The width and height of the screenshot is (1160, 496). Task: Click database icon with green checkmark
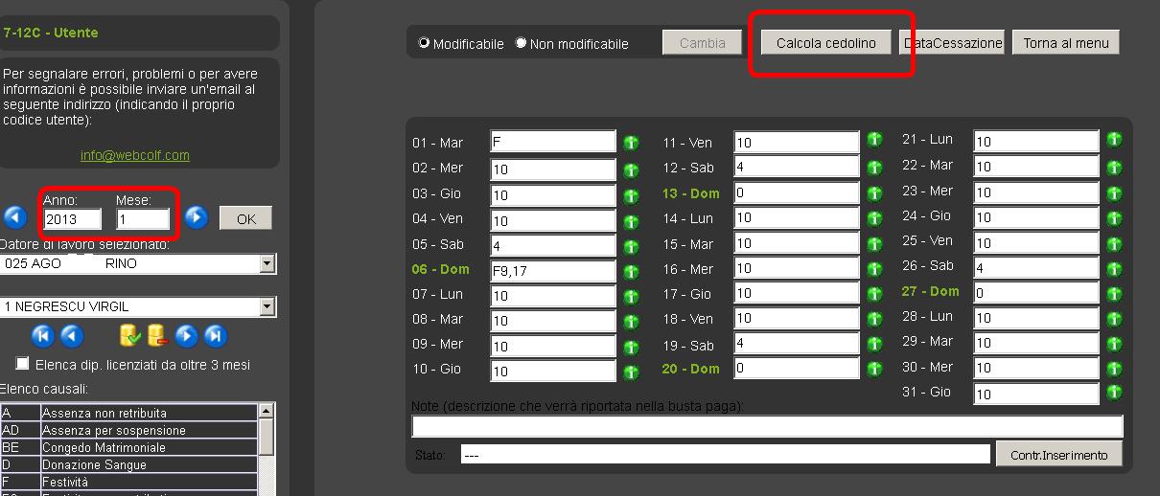[x=130, y=335]
